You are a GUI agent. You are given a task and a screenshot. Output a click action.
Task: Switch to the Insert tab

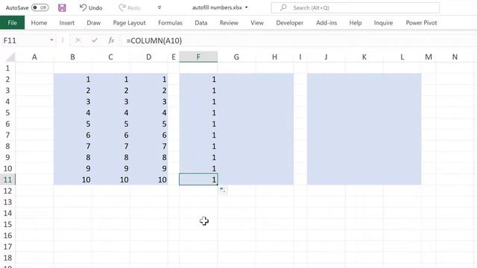click(66, 23)
